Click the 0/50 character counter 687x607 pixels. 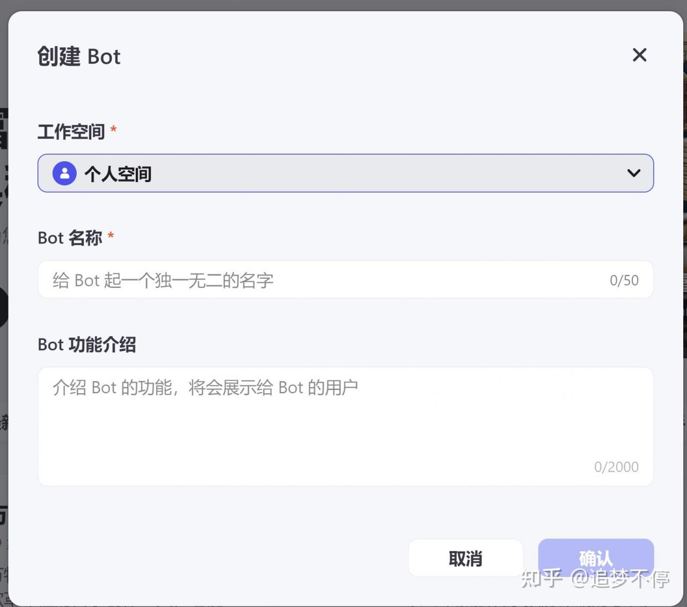pyautogui.click(x=624, y=280)
